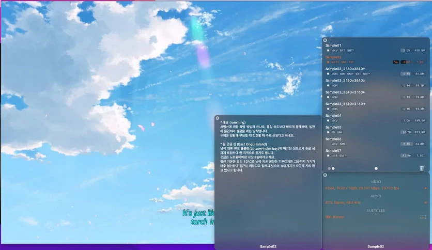Screen dimensions: 432x250
Task: Click the white dot next to the grey footer dot
Action: (x=333, y=168)
